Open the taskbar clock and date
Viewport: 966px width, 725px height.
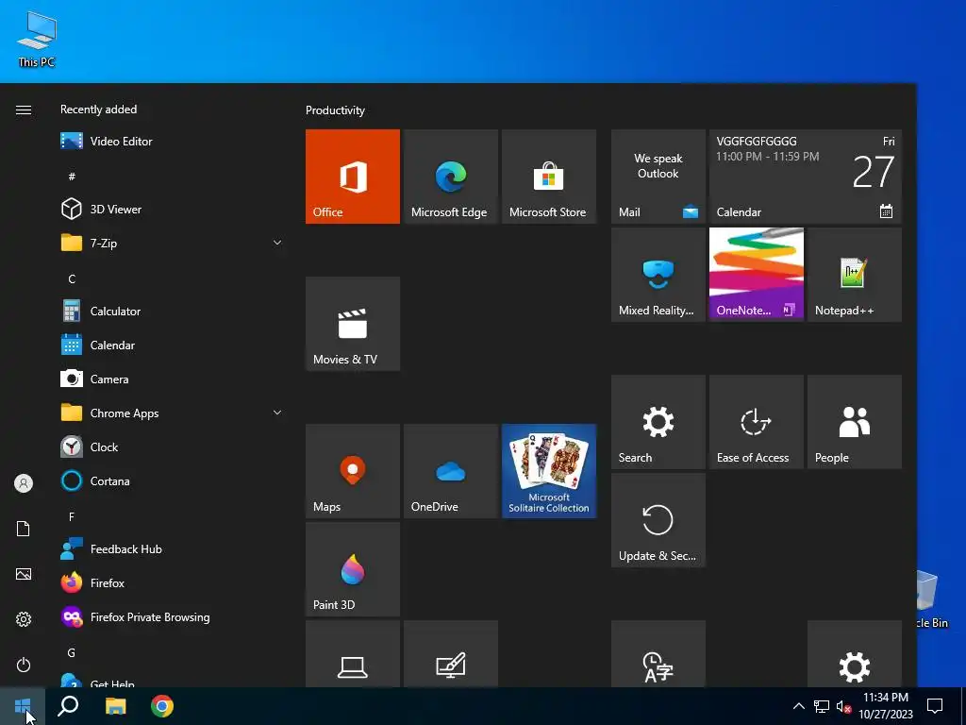[886, 706]
